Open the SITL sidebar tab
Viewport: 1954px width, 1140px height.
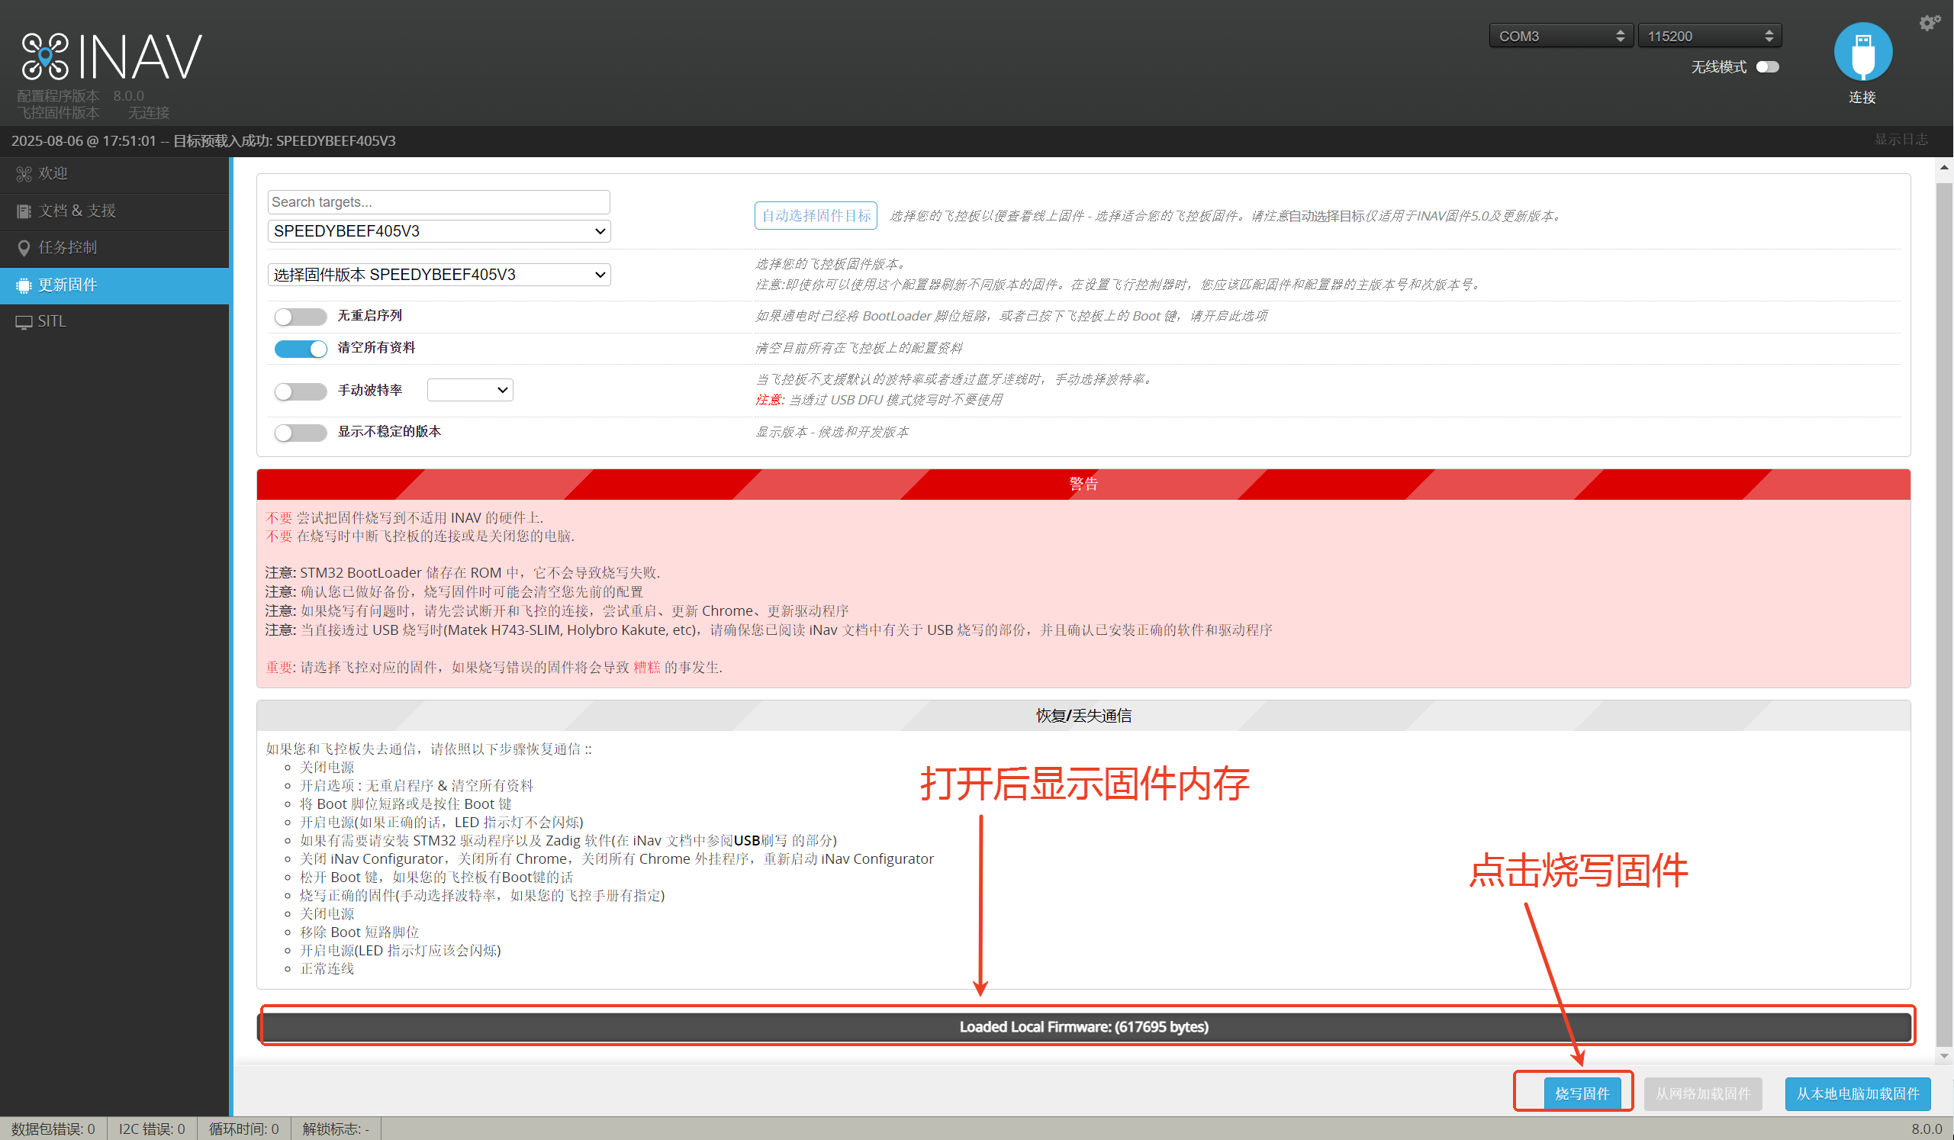click(51, 321)
